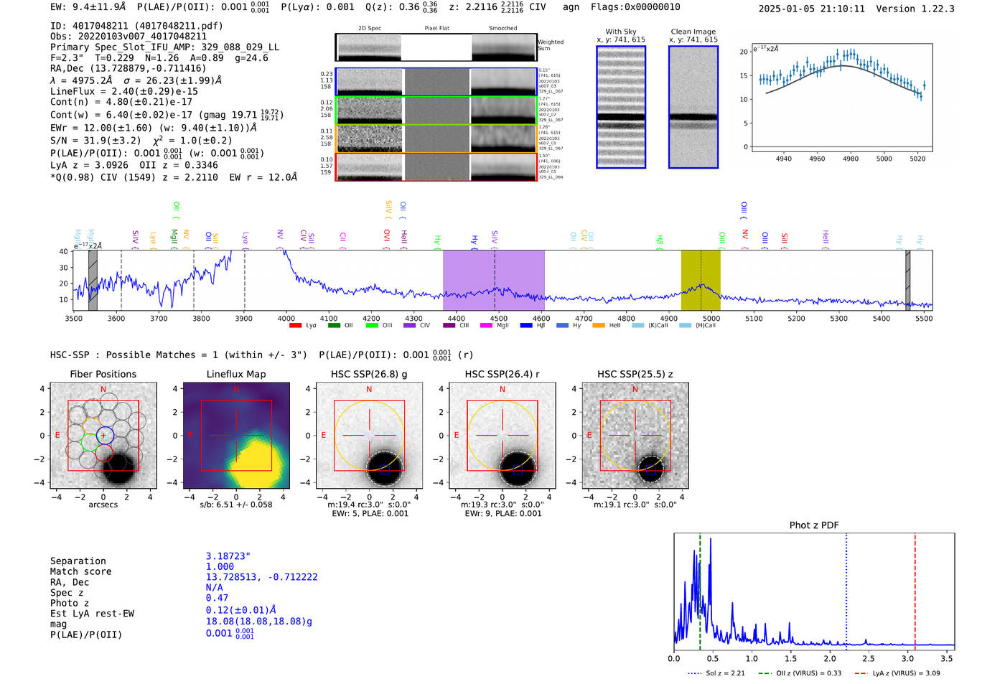The image size is (1005, 684).
Task: Open the Clean Image thumbnail
Action: [693, 107]
